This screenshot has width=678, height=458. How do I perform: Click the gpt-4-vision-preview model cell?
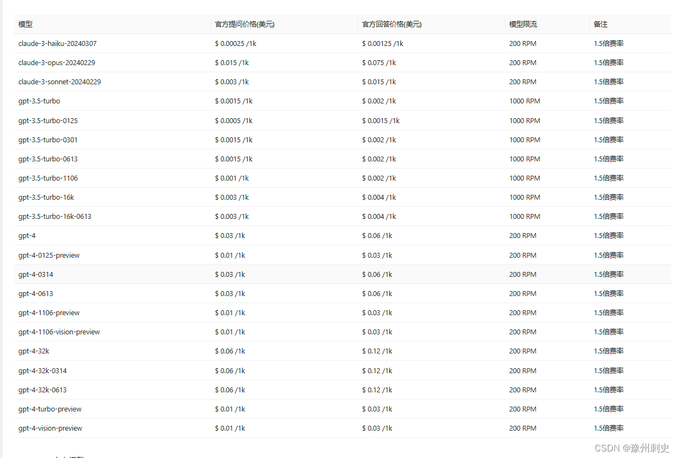coord(50,428)
